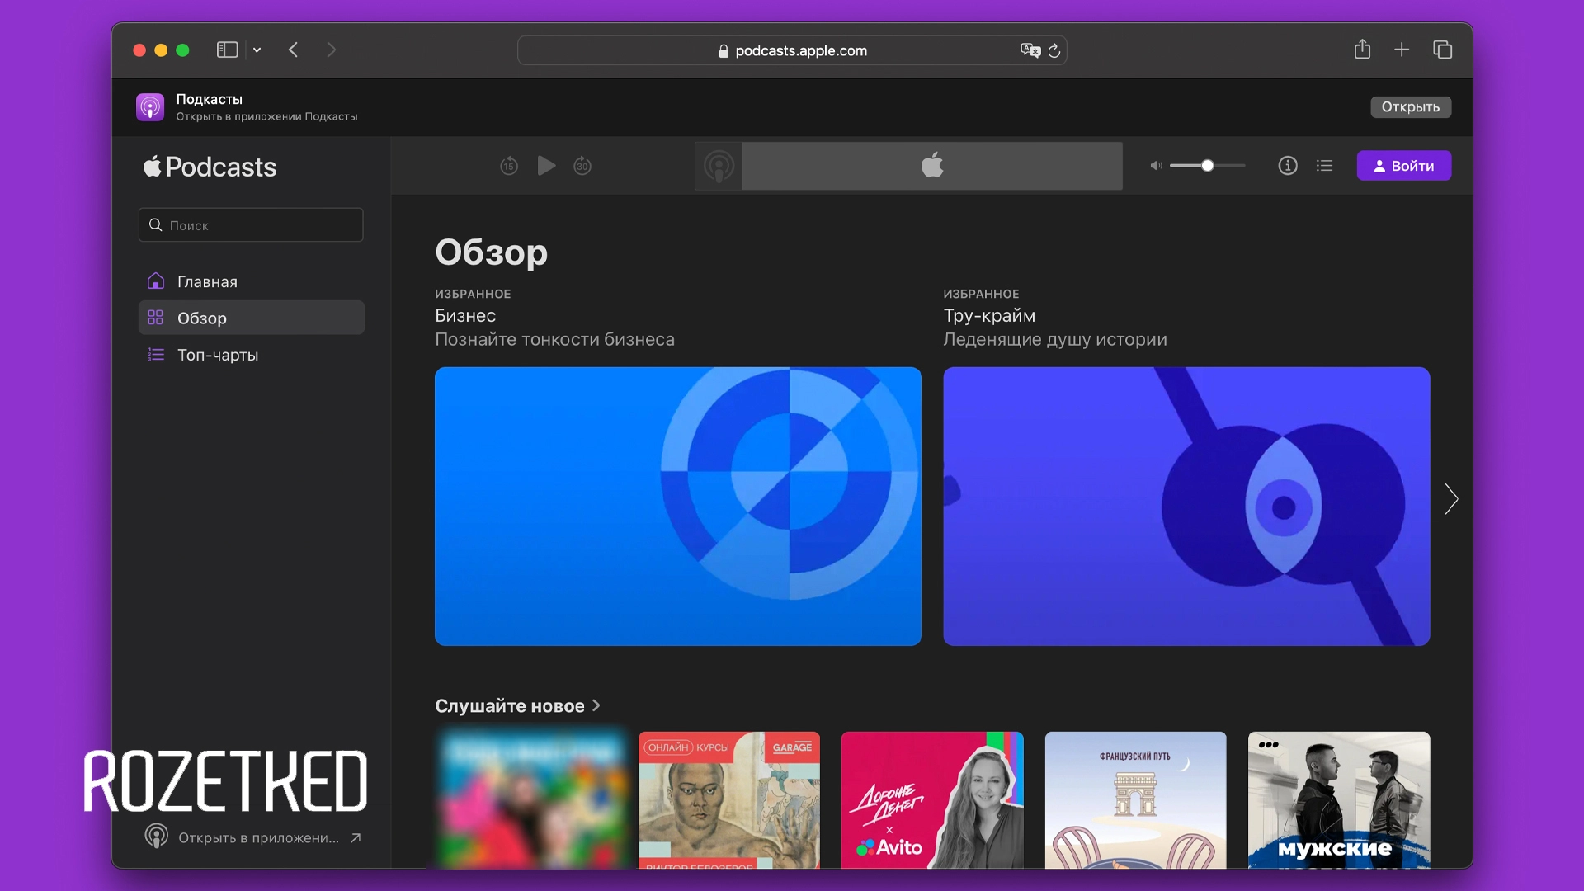Open the Главная sidebar section
Image resolution: width=1584 pixels, height=891 pixels.
pyautogui.click(x=251, y=281)
